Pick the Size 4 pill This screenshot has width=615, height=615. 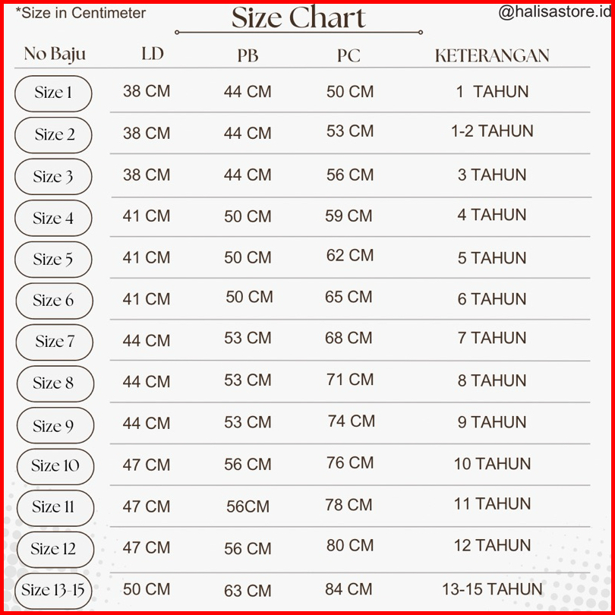[53, 219]
